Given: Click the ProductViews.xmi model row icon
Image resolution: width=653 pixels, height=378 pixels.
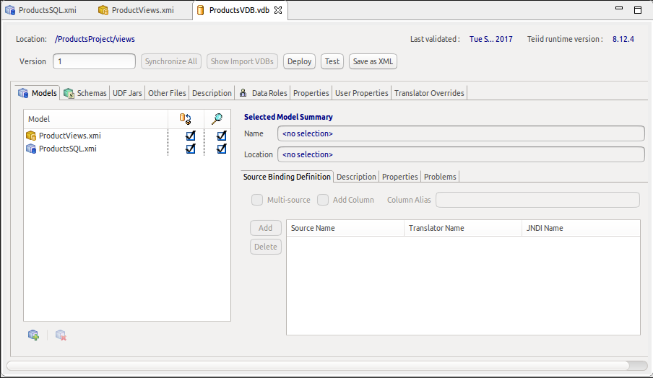Looking at the screenshot, I should pyautogui.click(x=31, y=136).
